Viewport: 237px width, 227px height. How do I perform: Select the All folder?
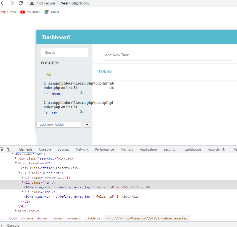click(49, 74)
